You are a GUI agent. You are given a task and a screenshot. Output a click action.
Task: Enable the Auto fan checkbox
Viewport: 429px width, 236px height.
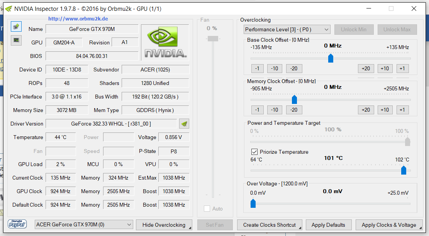(207, 209)
